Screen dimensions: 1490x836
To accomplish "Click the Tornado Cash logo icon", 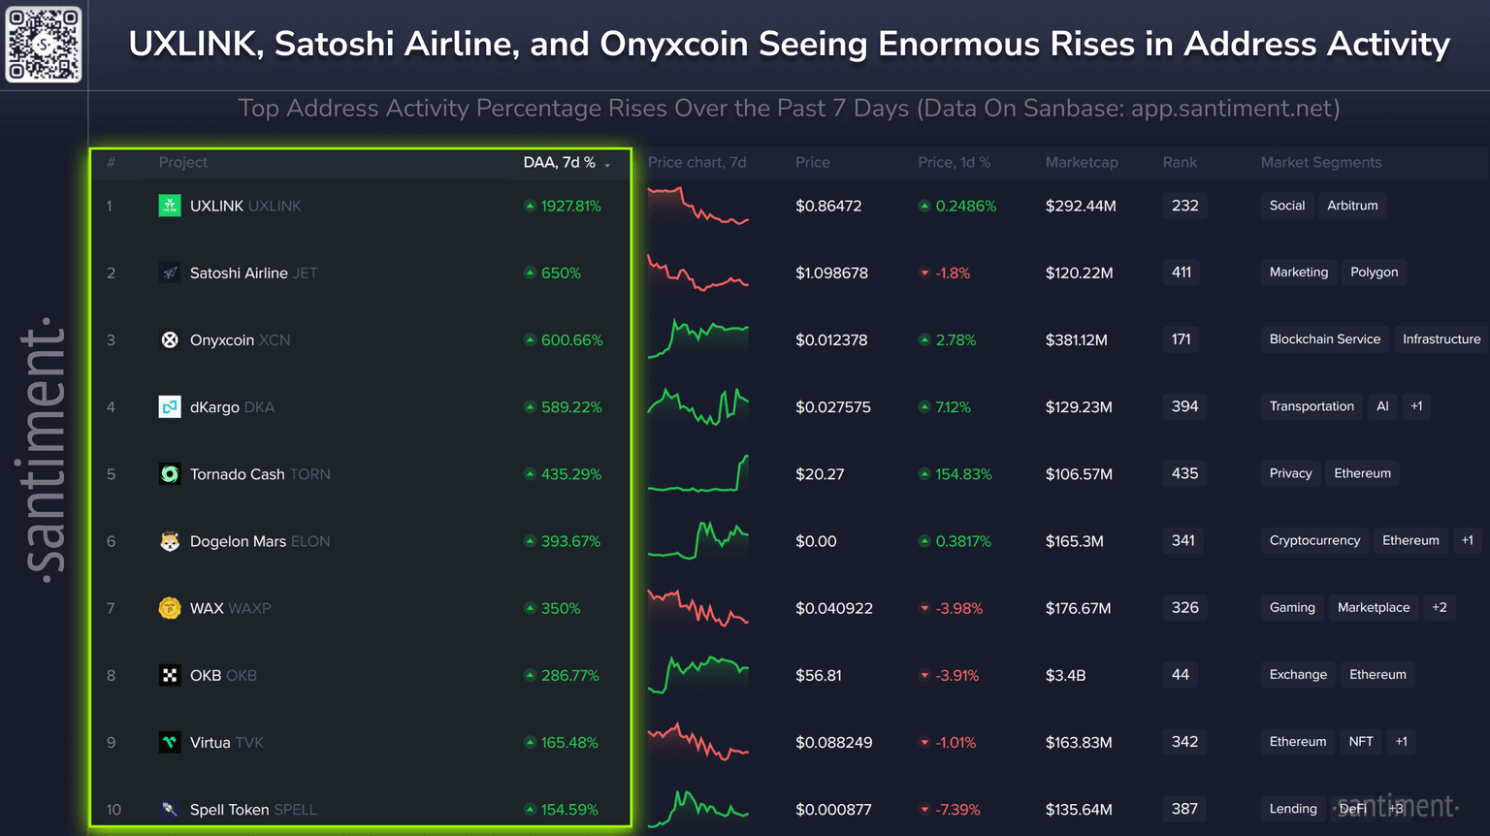I will [x=170, y=474].
